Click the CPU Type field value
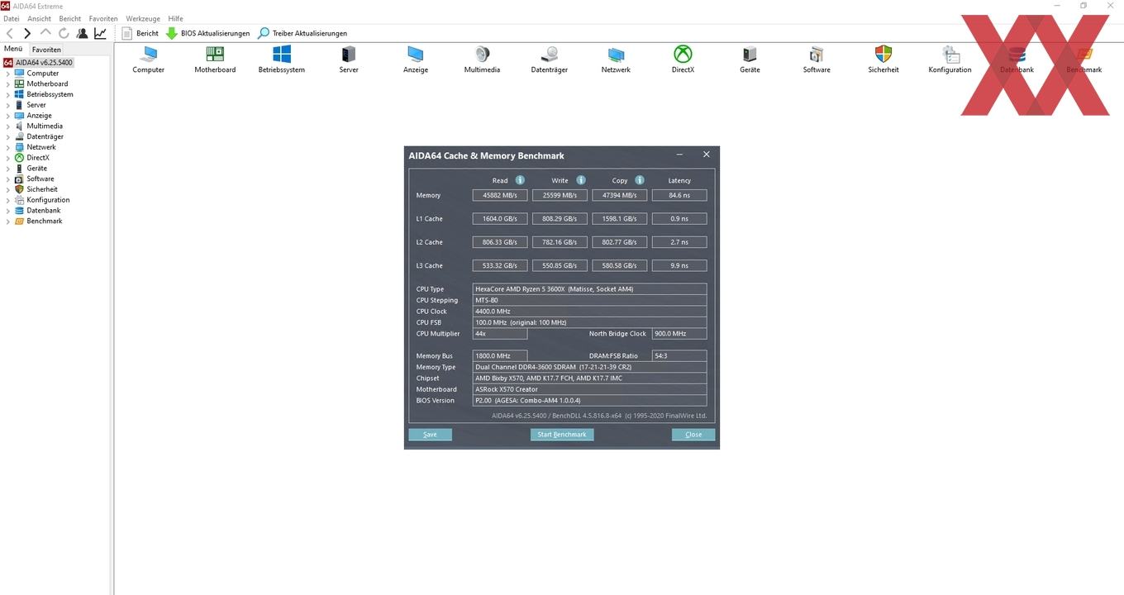 (589, 289)
